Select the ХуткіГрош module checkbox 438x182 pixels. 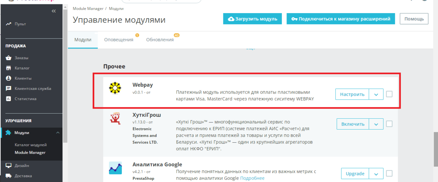pyautogui.click(x=389, y=124)
